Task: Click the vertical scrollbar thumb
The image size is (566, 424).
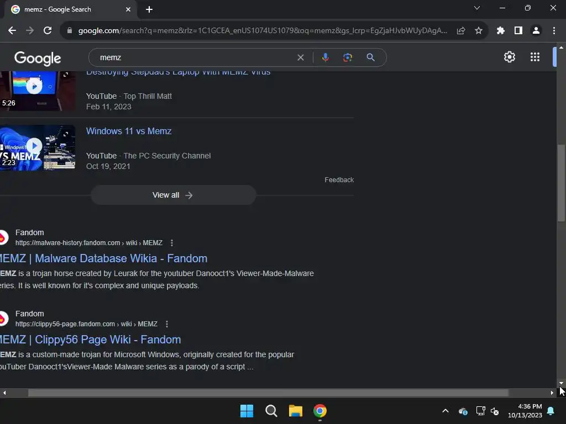Action: click(x=561, y=183)
